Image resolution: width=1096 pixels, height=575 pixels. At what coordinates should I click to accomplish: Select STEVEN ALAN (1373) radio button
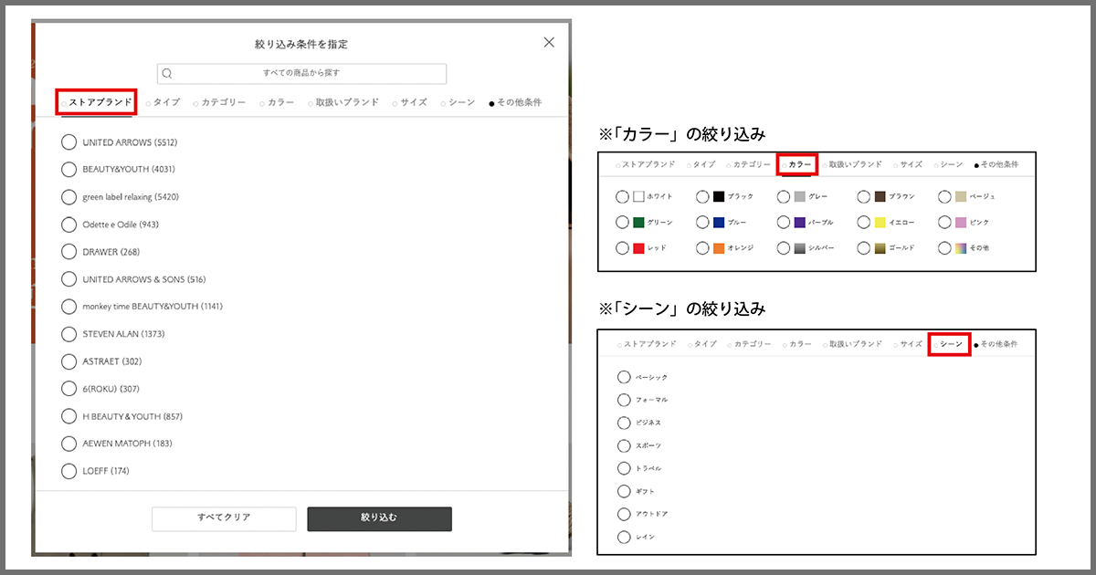click(68, 334)
